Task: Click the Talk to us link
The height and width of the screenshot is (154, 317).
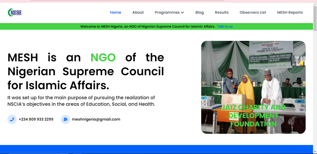Action: pos(225,26)
